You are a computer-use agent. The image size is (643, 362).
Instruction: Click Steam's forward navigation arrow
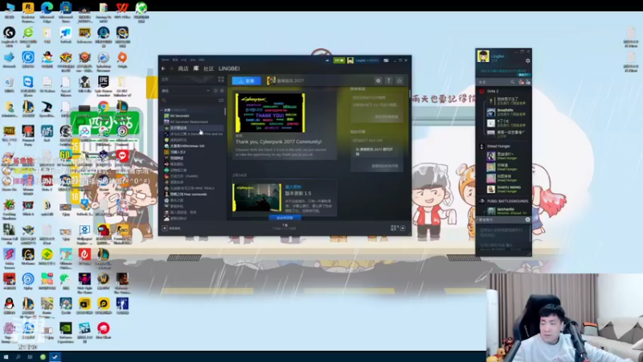[x=171, y=68]
